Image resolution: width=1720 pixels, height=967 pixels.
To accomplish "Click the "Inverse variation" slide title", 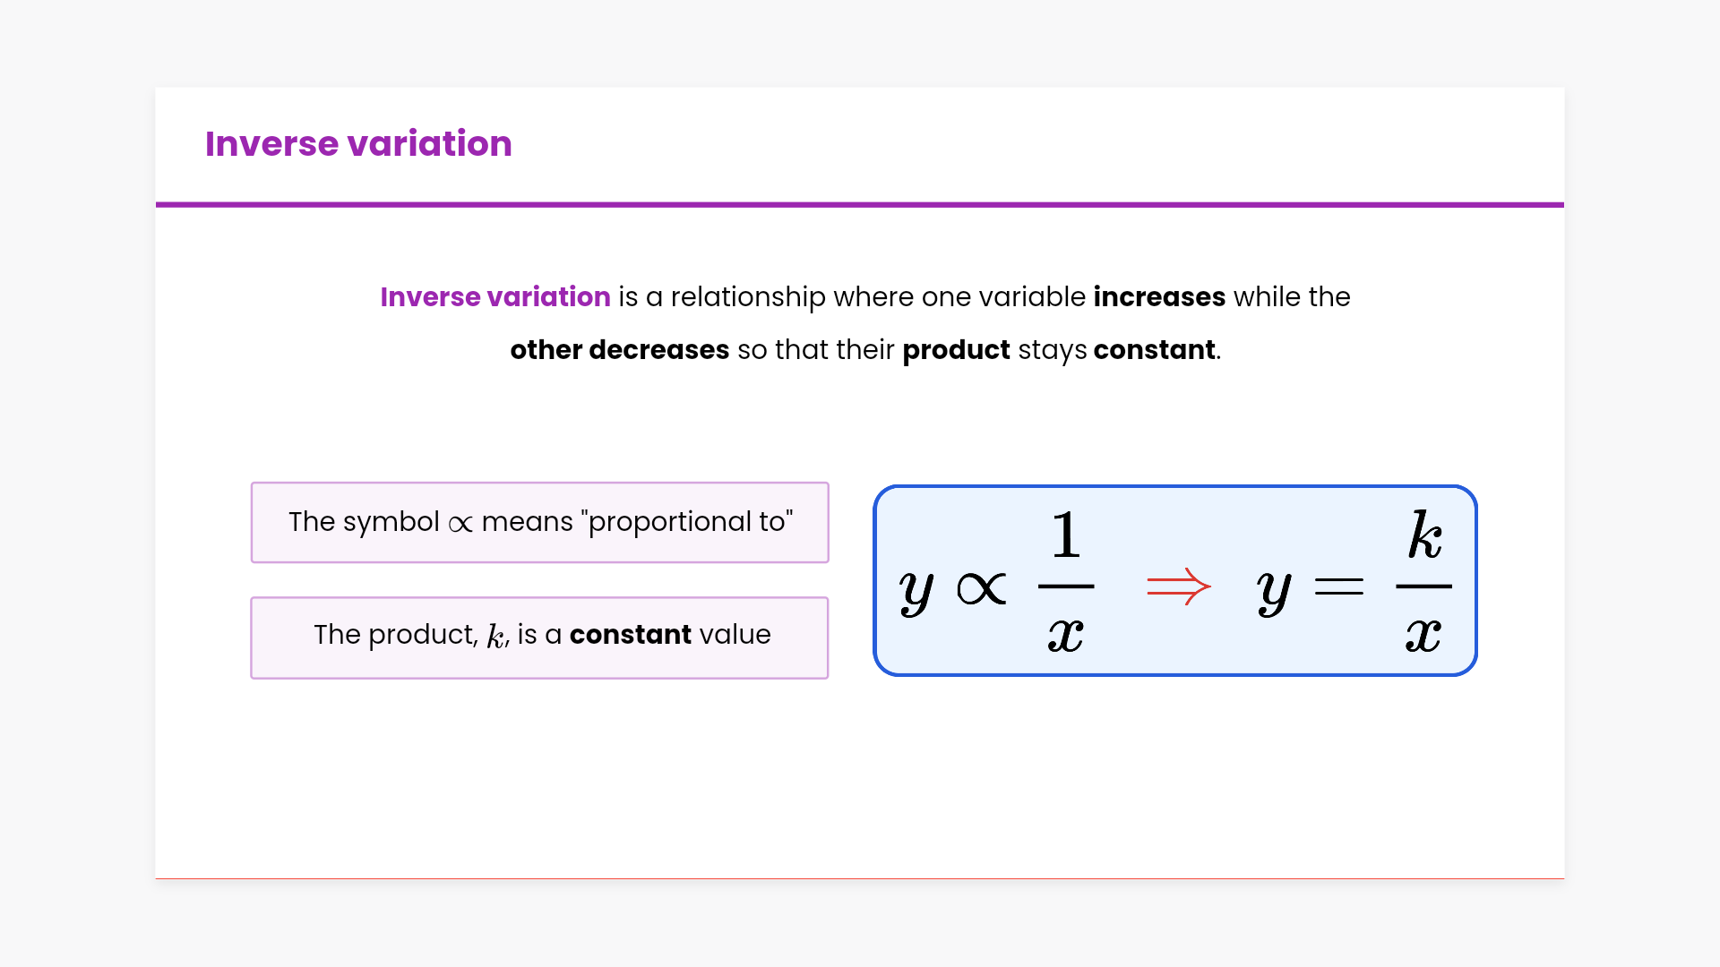I will pos(358,143).
